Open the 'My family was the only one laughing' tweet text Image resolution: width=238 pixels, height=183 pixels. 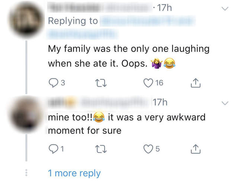click(x=128, y=49)
